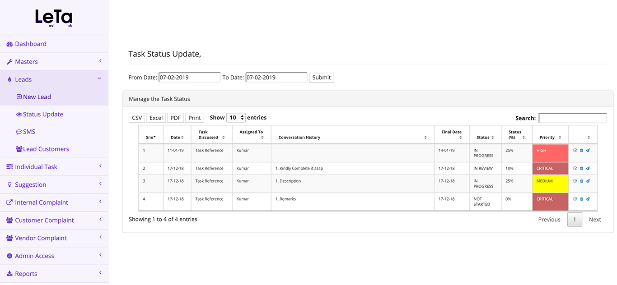Open Status Update via the eye icon

click(x=41, y=114)
